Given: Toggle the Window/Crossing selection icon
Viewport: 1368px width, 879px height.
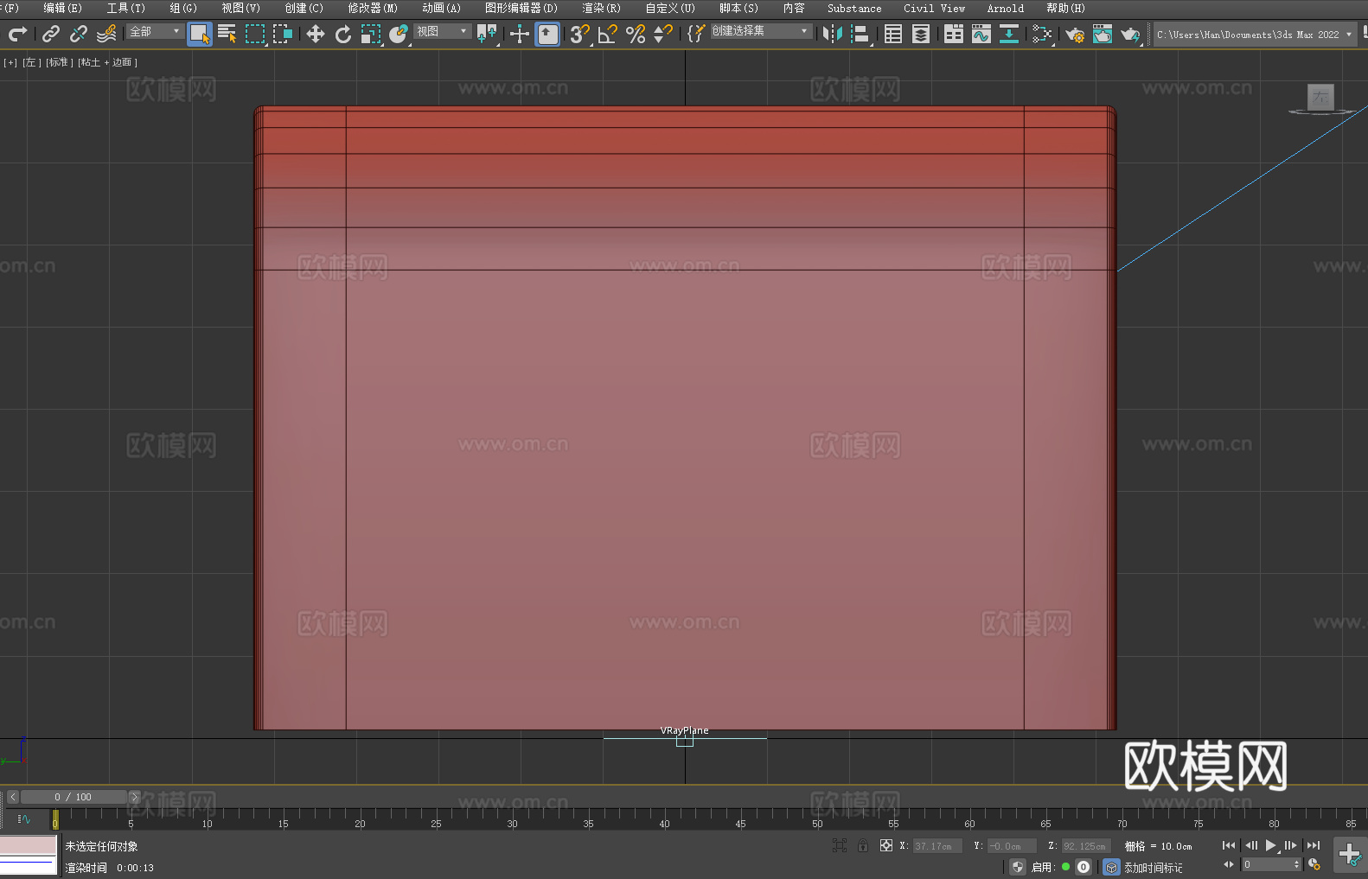Looking at the screenshot, I should point(283,34).
